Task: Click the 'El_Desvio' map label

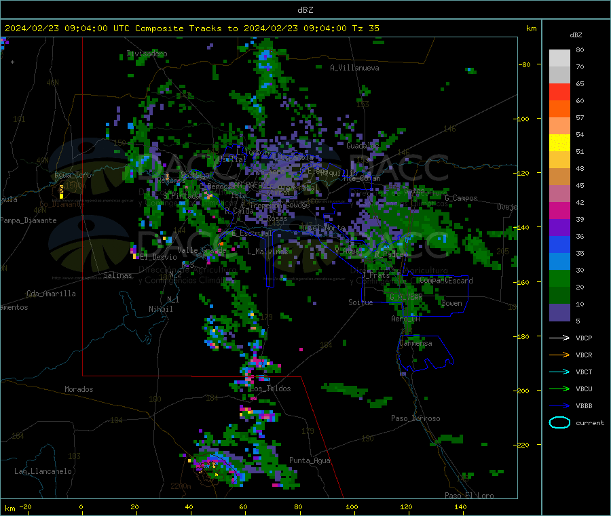Action: [158, 257]
